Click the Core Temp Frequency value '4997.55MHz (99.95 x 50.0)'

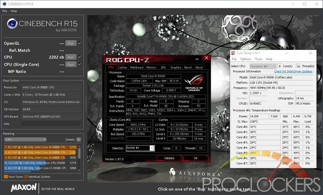click(281, 88)
